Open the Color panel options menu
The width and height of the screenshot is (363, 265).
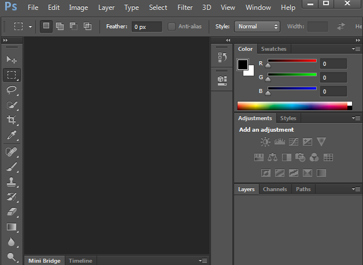356,49
